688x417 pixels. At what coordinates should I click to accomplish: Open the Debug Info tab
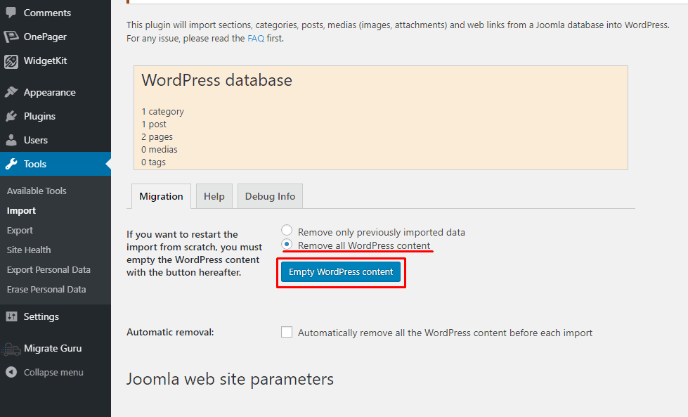270,196
